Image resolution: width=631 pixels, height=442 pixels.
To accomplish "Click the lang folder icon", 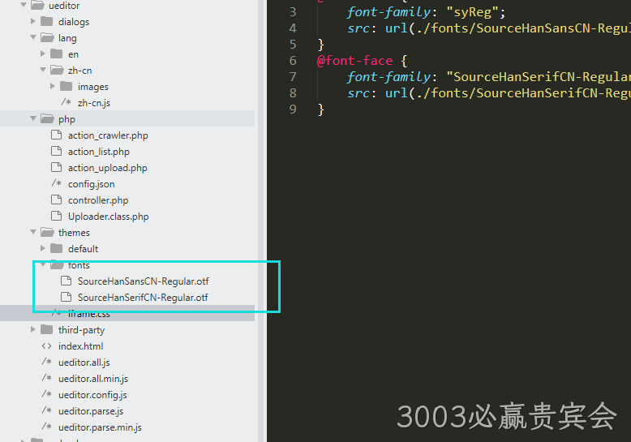I will pos(48,37).
